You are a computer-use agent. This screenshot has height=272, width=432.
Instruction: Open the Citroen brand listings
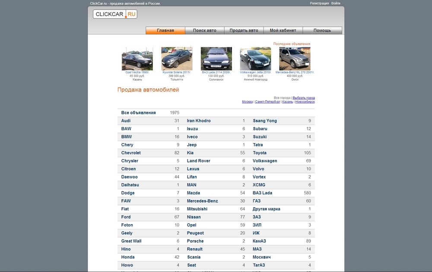(x=128, y=169)
